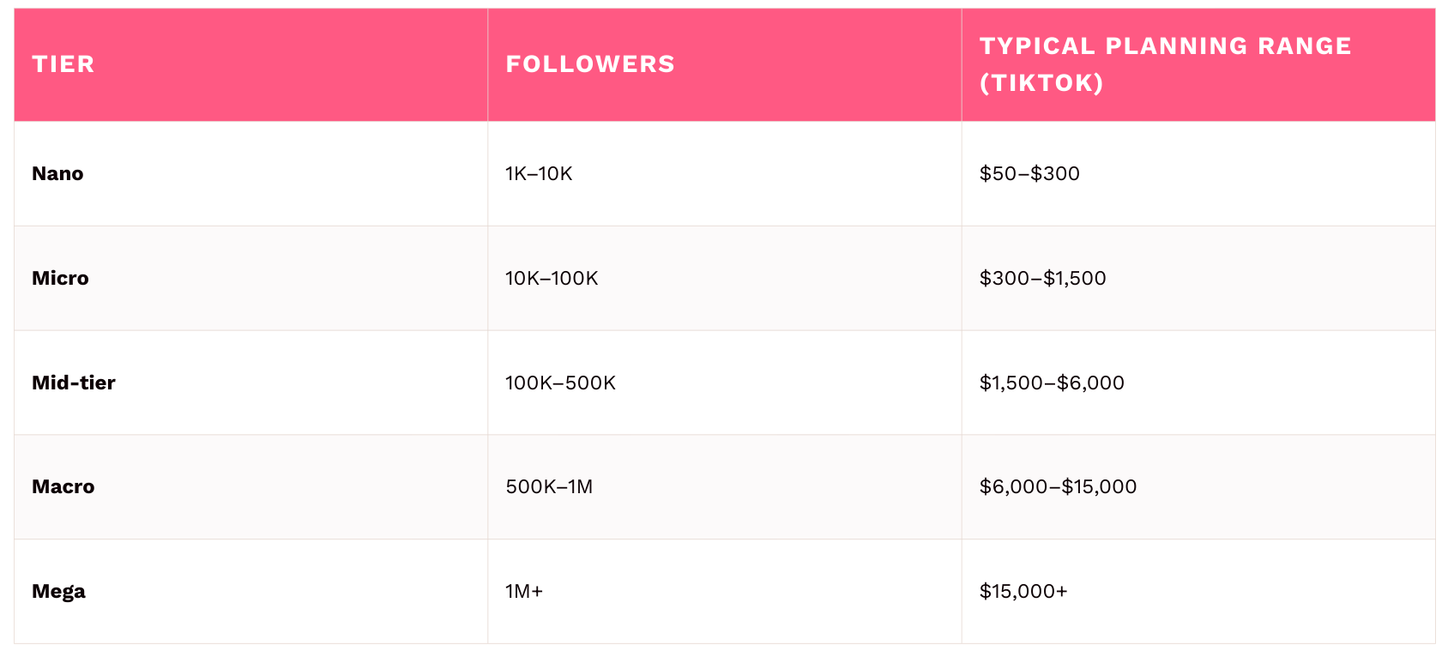
Task: Click the TYPICAL PLANNING RANGE header text
Action: tap(1165, 46)
